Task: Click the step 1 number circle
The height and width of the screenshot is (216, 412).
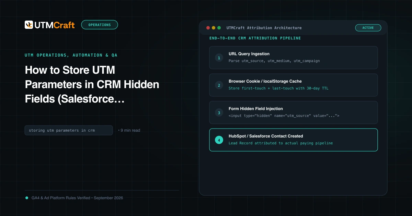Action: point(219,58)
